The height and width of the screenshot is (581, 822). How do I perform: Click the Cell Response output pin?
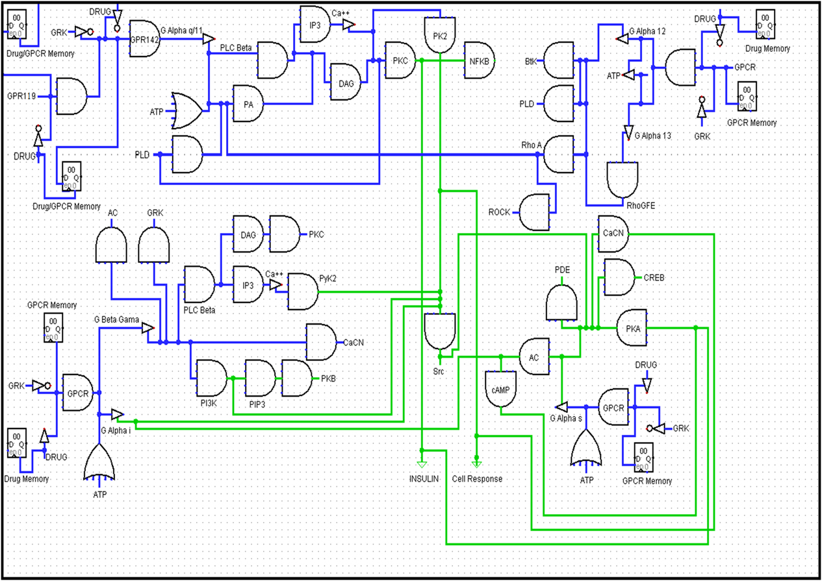click(476, 464)
